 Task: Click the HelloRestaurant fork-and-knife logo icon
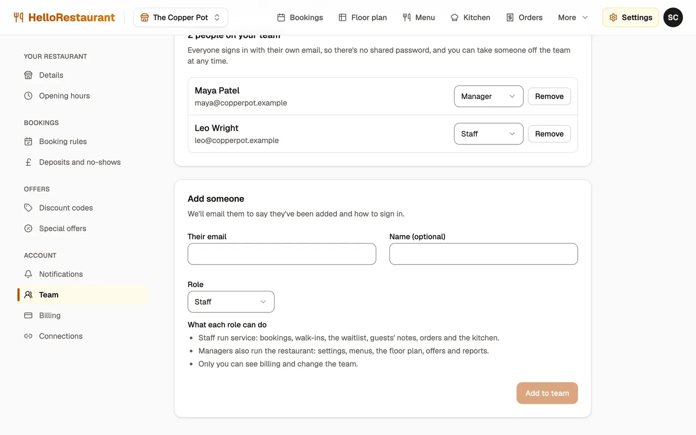pyautogui.click(x=18, y=17)
